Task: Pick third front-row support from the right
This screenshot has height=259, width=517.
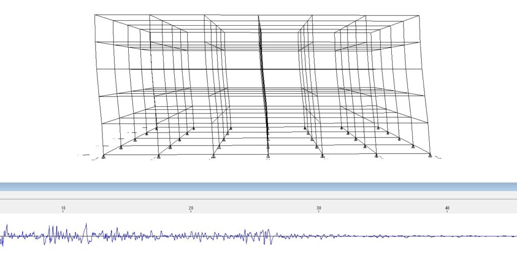Action: pos(322,157)
